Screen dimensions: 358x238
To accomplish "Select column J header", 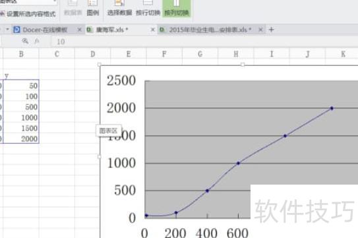I will pos(307,54).
